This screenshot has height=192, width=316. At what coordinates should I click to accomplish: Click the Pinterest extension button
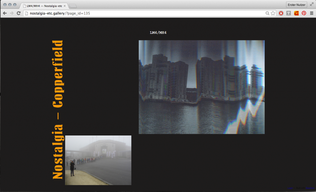304,13
